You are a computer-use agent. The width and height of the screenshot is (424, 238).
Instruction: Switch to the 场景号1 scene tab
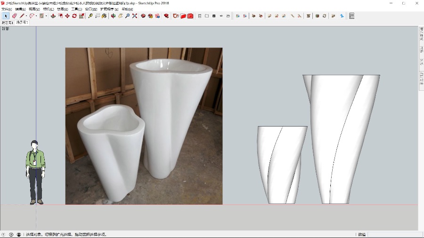pyautogui.click(x=7, y=23)
